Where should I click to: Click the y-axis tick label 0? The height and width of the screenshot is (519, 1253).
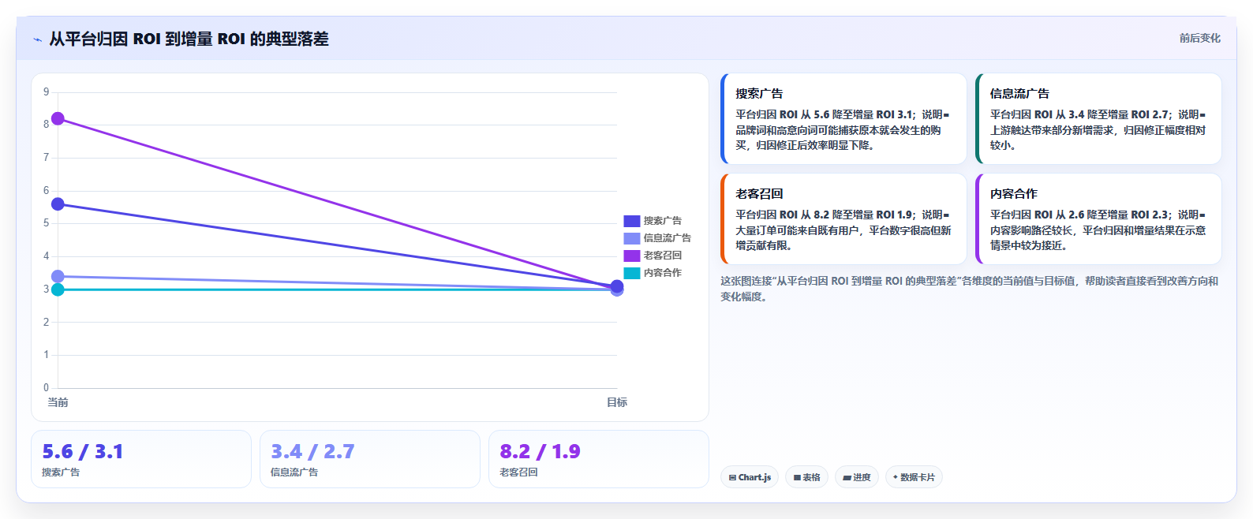click(x=47, y=387)
